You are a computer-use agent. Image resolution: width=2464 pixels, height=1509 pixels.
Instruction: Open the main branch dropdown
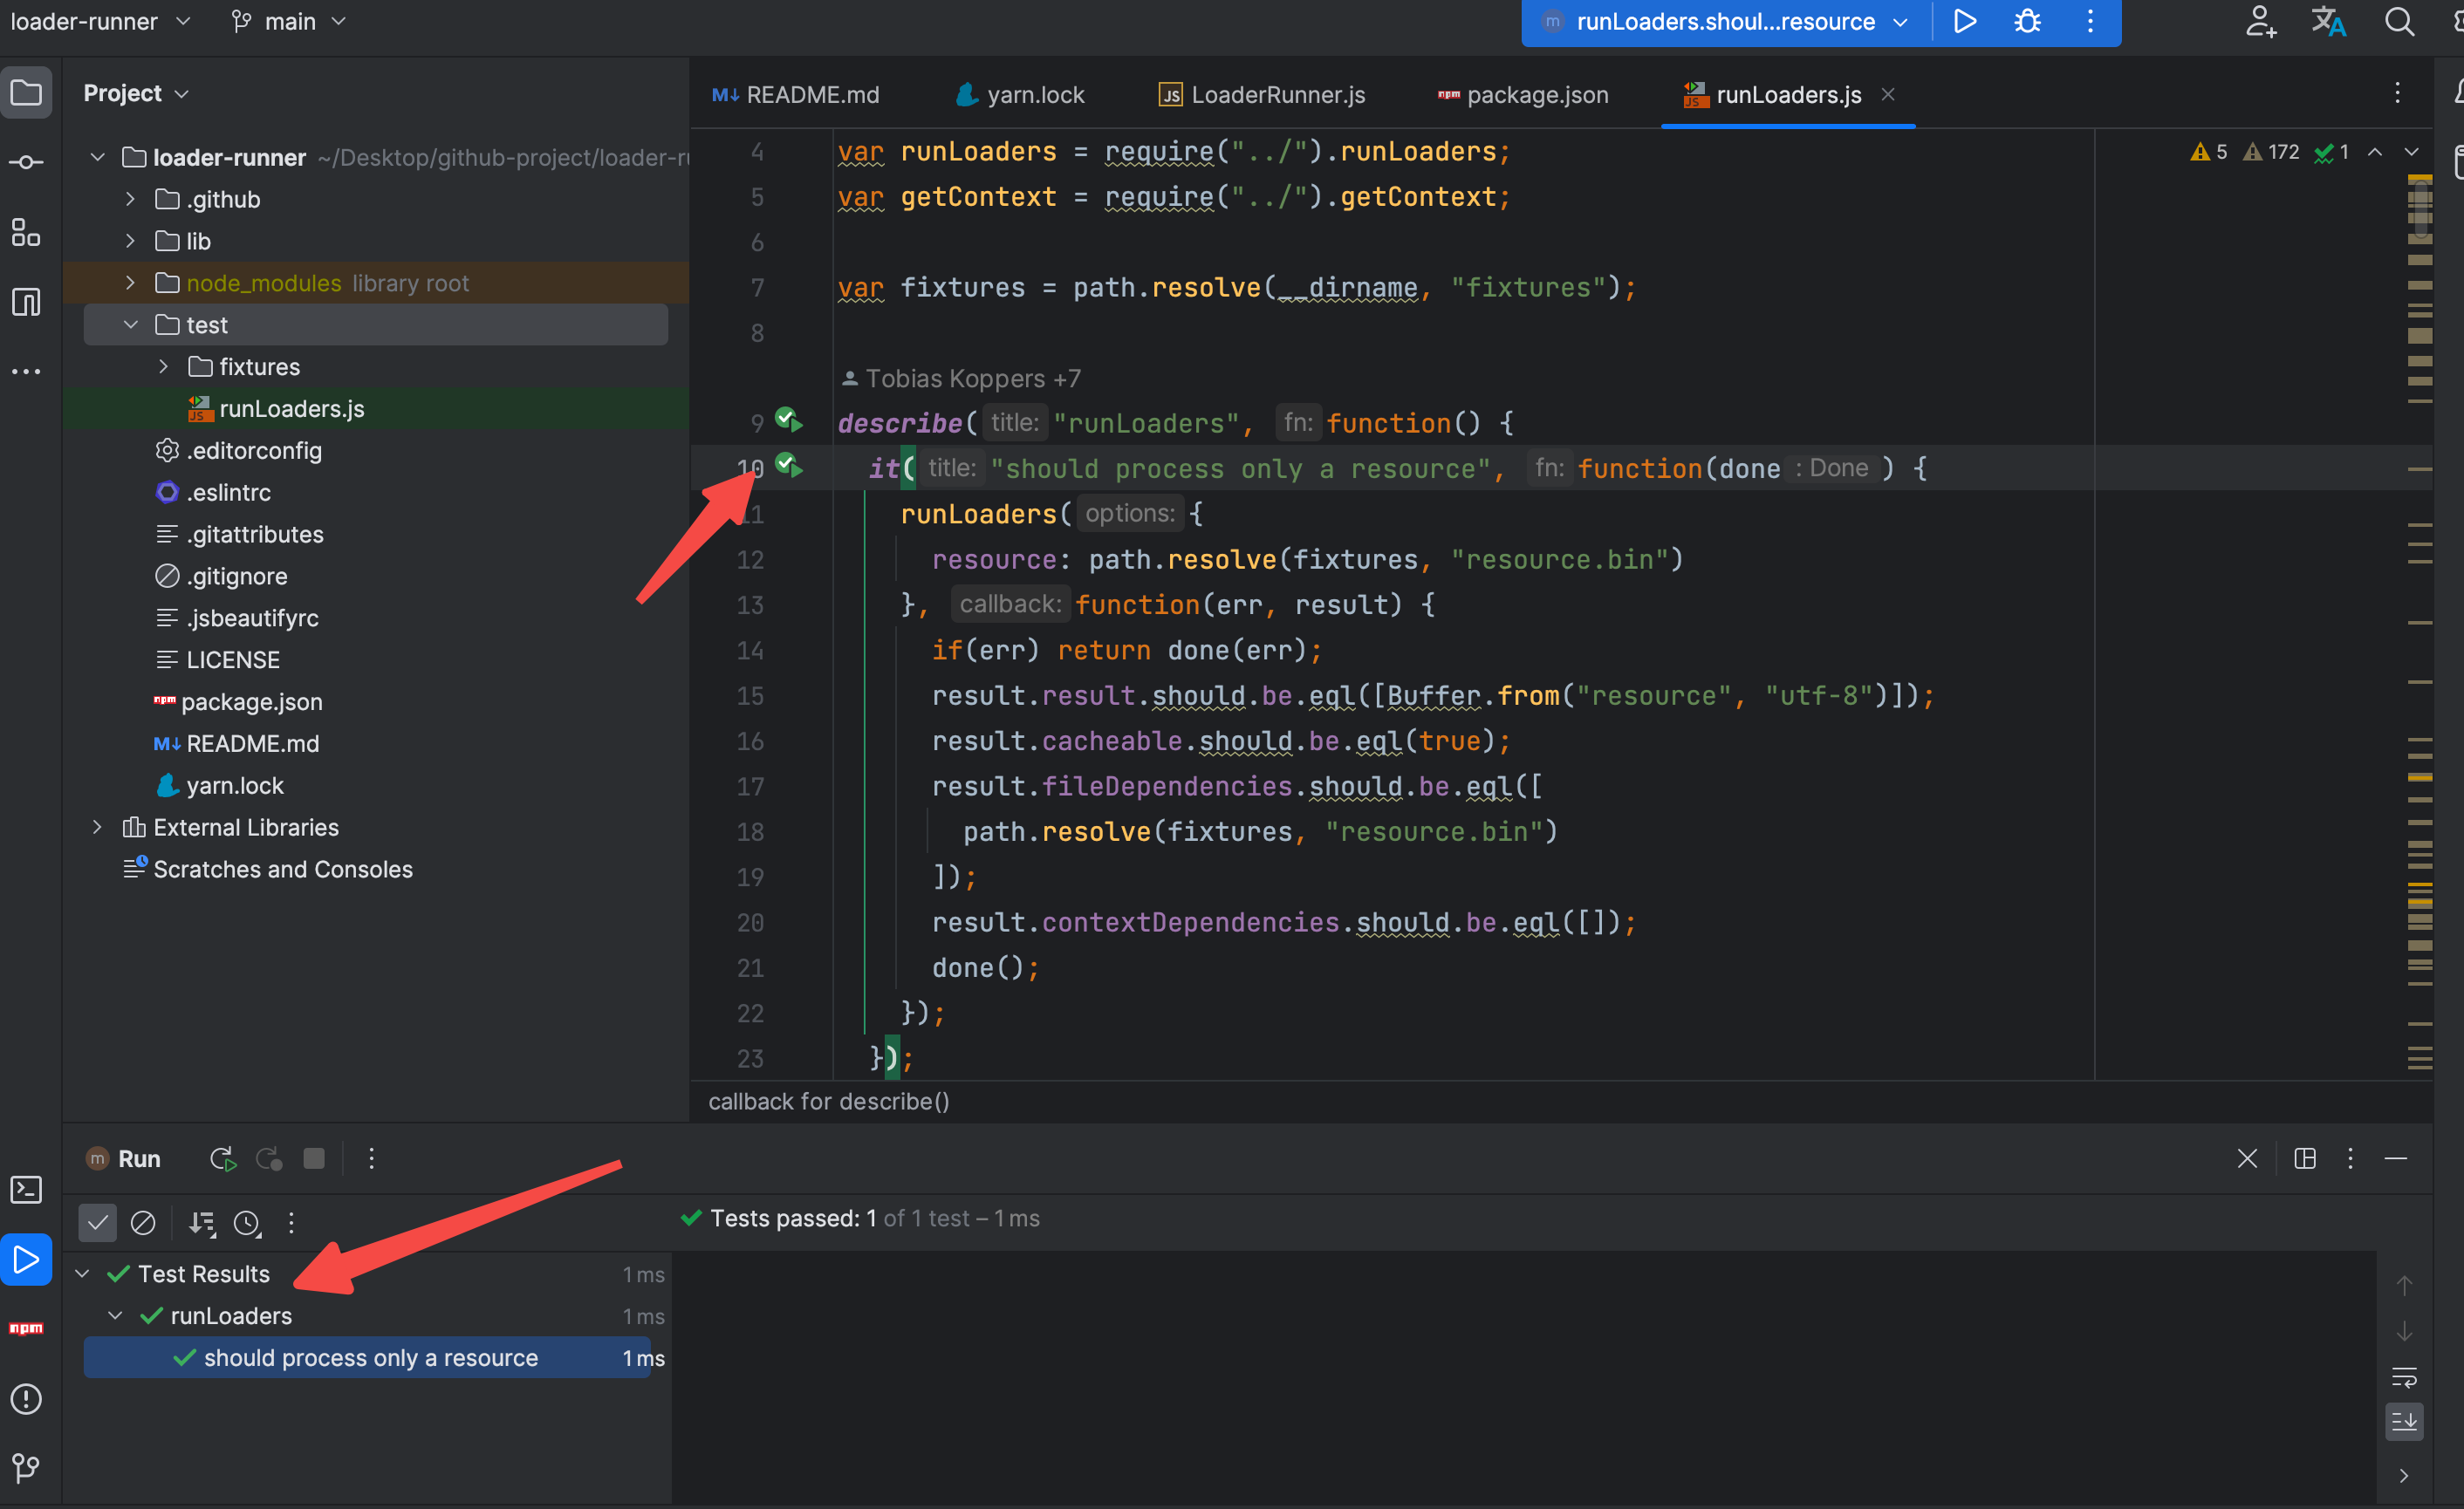click(290, 21)
